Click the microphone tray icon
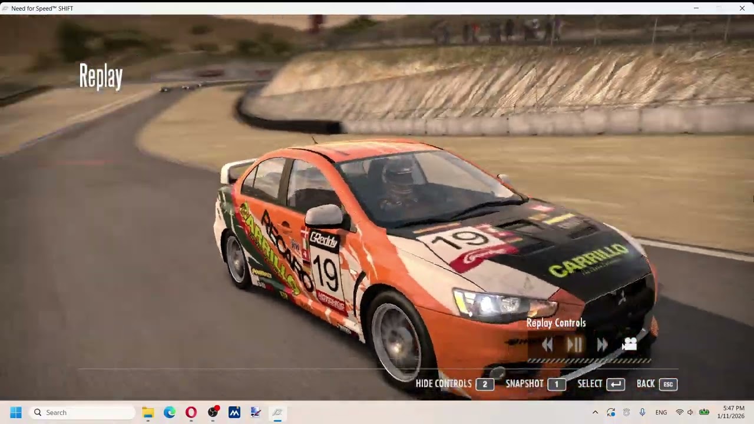This screenshot has height=424, width=754. pos(642,412)
